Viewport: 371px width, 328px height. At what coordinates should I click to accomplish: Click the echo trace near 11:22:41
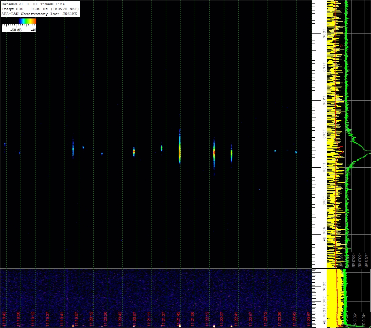pos(231,153)
